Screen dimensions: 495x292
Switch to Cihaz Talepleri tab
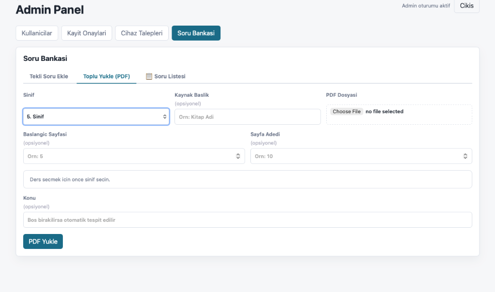[142, 33]
